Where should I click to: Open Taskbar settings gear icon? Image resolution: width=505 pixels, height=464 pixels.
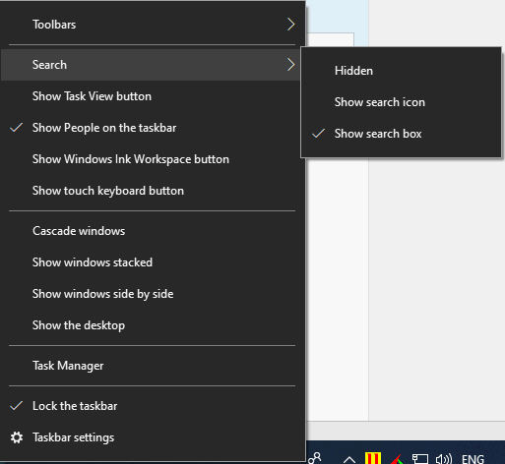(x=17, y=437)
